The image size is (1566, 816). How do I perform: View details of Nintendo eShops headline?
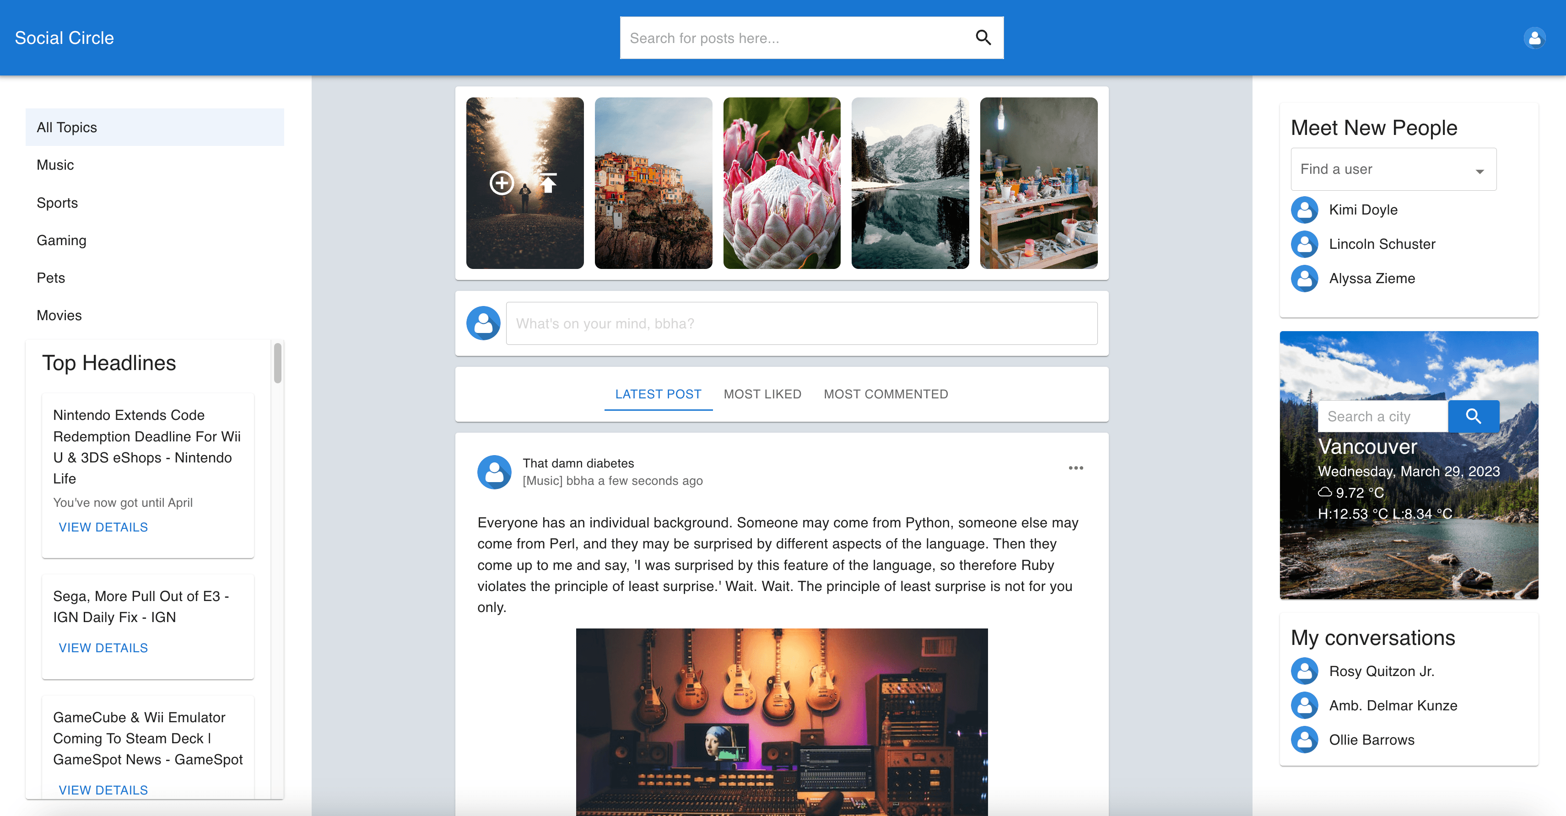[103, 527]
